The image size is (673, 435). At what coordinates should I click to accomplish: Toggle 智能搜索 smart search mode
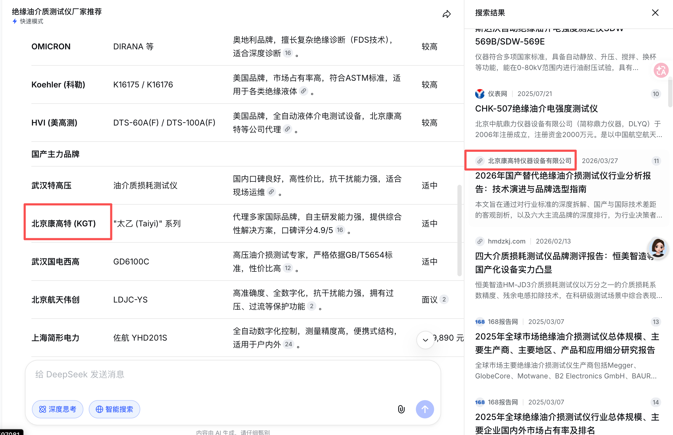click(114, 409)
